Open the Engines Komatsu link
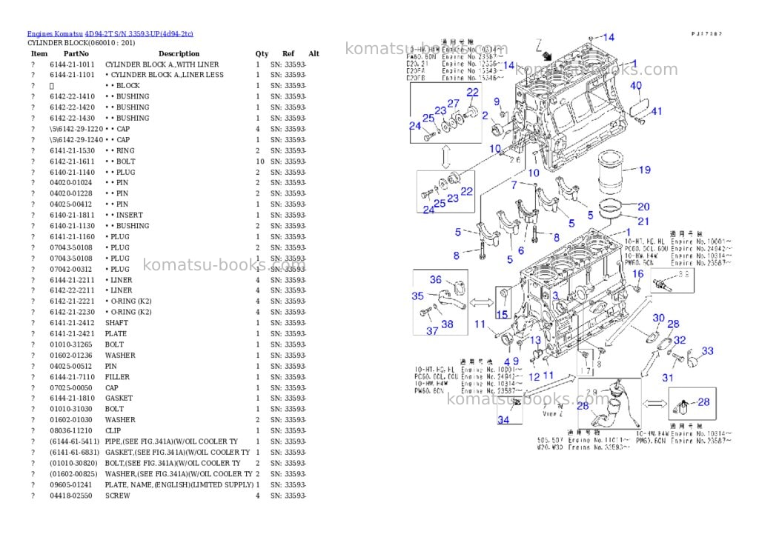Viewport: 759px width, 537px height. 55,34
